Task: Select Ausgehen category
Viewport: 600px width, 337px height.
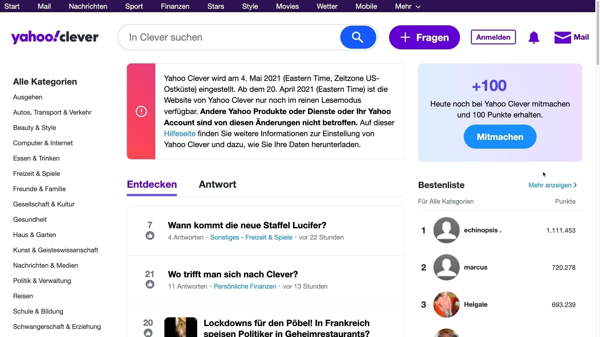Action: pyautogui.click(x=28, y=97)
